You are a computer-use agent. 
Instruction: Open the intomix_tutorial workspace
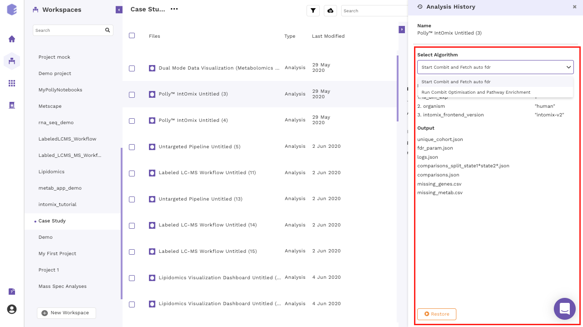pyautogui.click(x=57, y=205)
